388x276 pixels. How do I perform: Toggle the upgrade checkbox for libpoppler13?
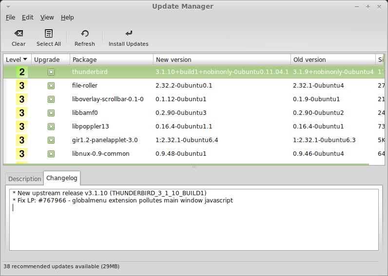(x=51, y=126)
